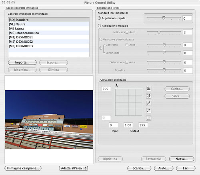Enable the Auto checkbox for Nitidezza
This screenshot has width=200, height=175.
pos(127,32)
